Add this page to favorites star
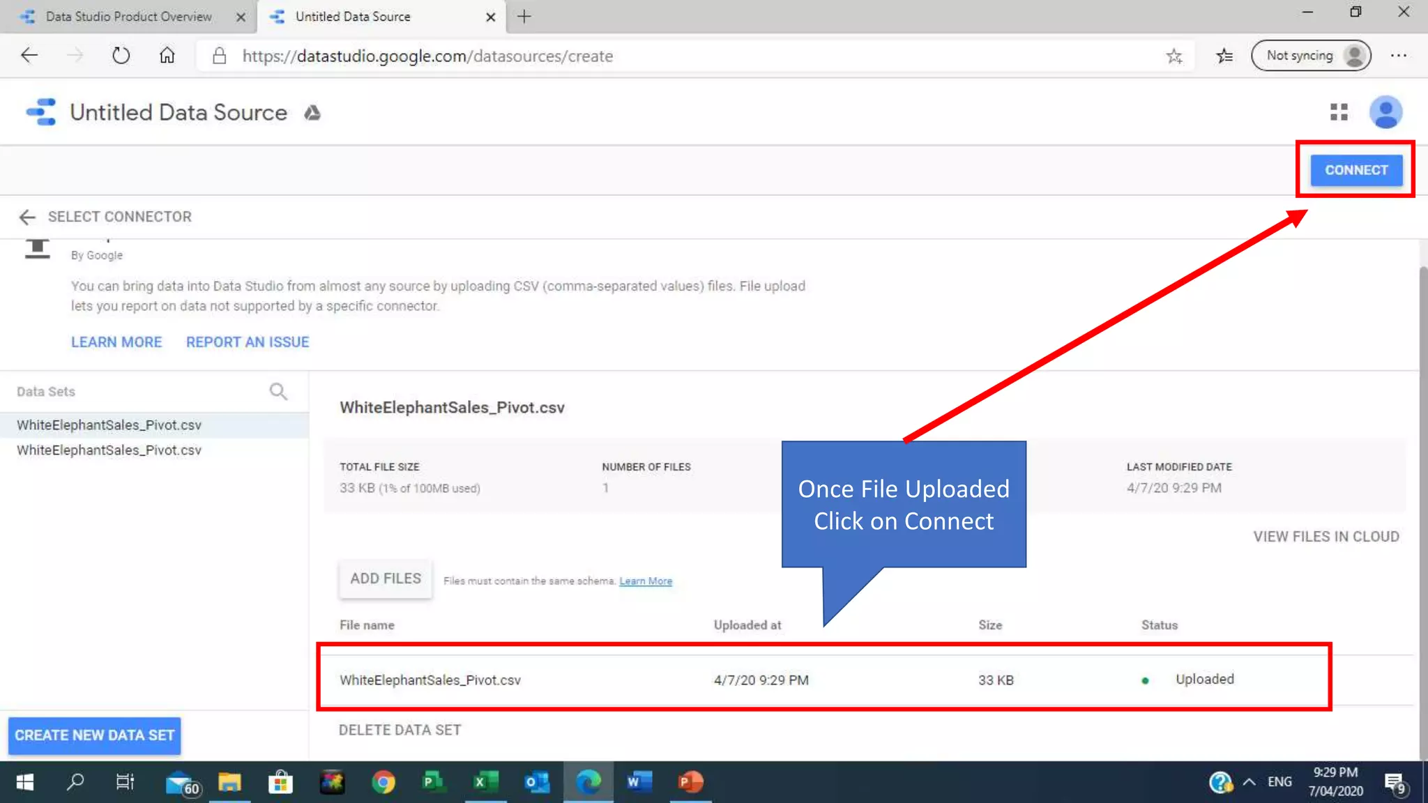The image size is (1428, 803). pos(1174,56)
